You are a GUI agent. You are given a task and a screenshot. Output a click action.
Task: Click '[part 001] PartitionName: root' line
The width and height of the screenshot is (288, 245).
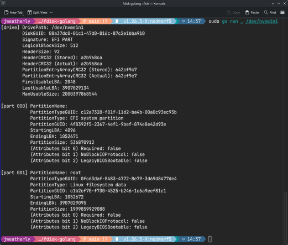tap(41, 173)
